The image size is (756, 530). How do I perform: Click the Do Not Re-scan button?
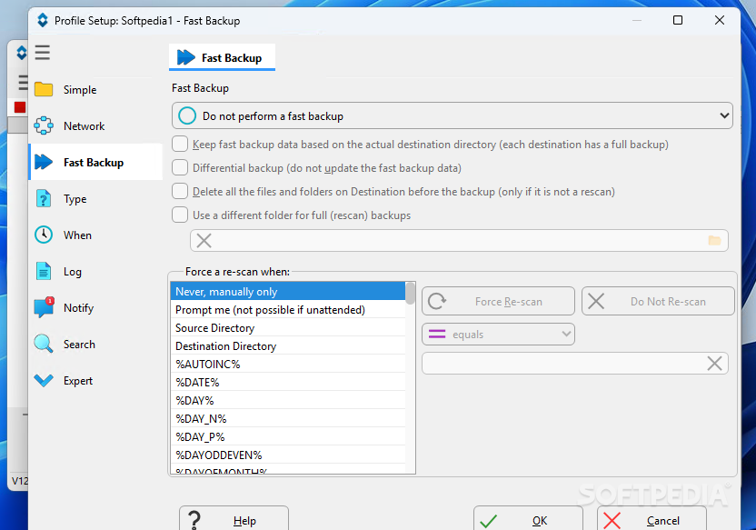(x=658, y=302)
